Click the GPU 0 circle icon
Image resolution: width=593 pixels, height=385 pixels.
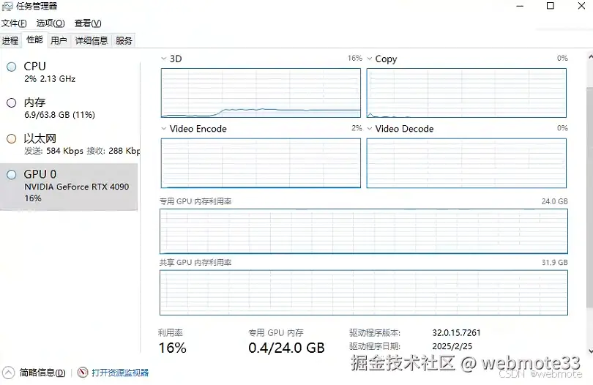(x=11, y=174)
